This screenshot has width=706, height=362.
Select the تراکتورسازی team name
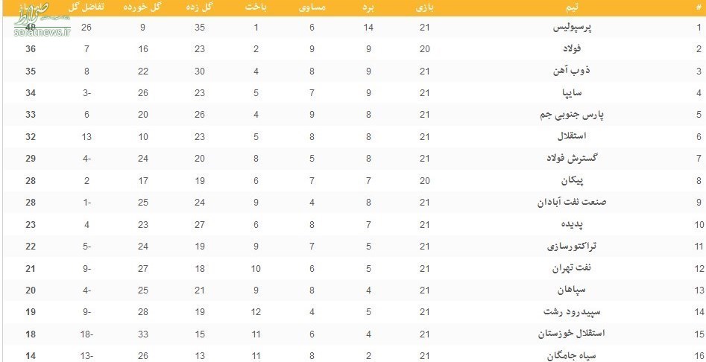[x=573, y=247]
